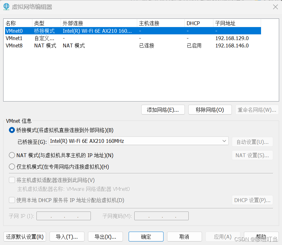
Task: Click the 自定义... type cell of VMnet1
Action: pyautogui.click(x=44, y=38)
